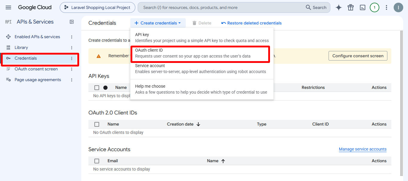Click the Enabled APIs & services icon

(8, 37)
